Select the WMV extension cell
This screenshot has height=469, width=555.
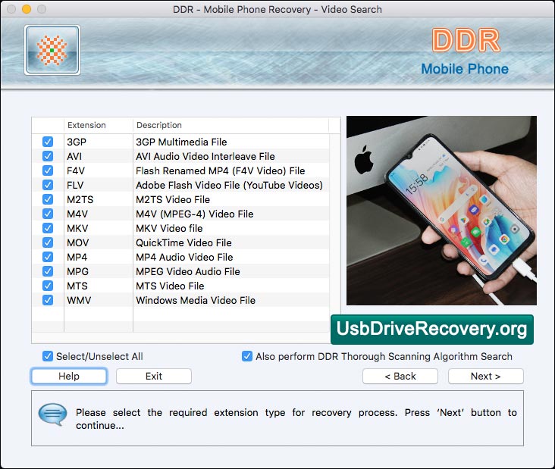pyautogui.click(x=99, y=300)
